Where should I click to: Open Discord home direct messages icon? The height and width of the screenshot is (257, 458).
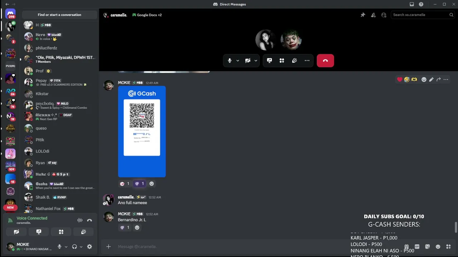tap(10, 14)
